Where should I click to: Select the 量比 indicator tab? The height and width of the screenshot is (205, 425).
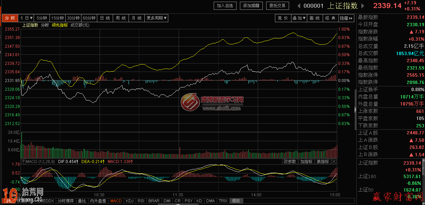(82, 201)
